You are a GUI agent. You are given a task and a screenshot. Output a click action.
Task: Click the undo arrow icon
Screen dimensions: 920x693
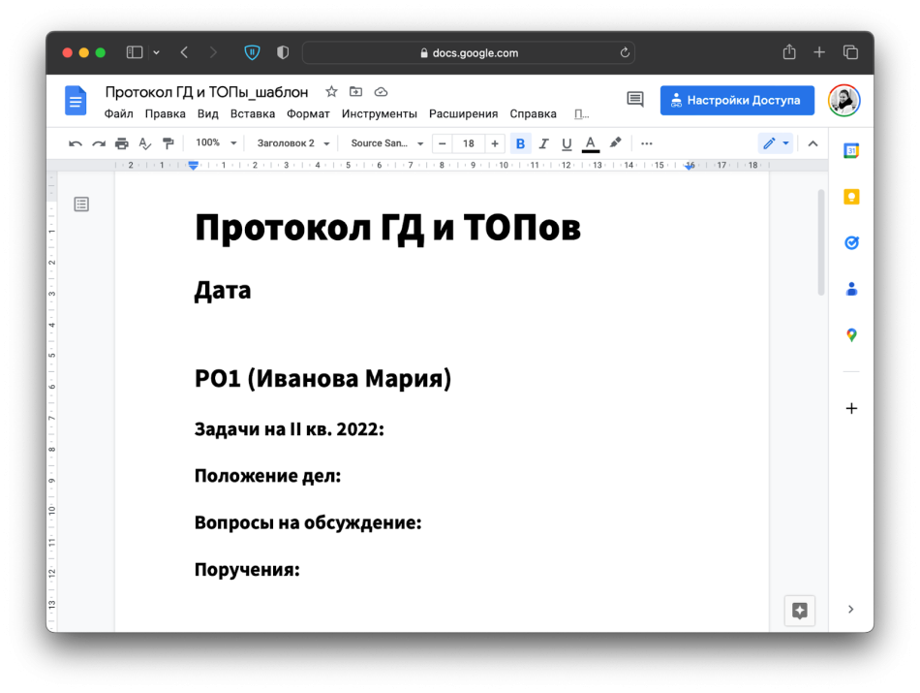click(76, 143)
